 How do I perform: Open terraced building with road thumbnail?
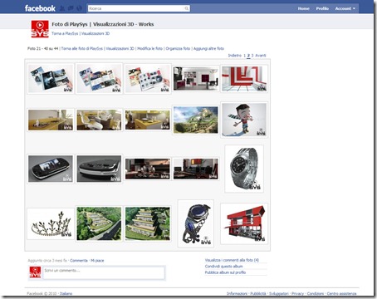coord(99,223)
